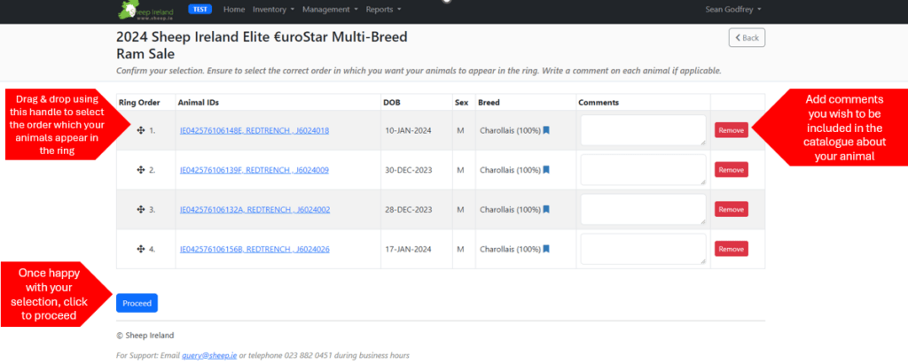The height and width of the screenshot is (364, 908).
Task: Click comments box for animal J6024026
Action: (x=644, y=249)
